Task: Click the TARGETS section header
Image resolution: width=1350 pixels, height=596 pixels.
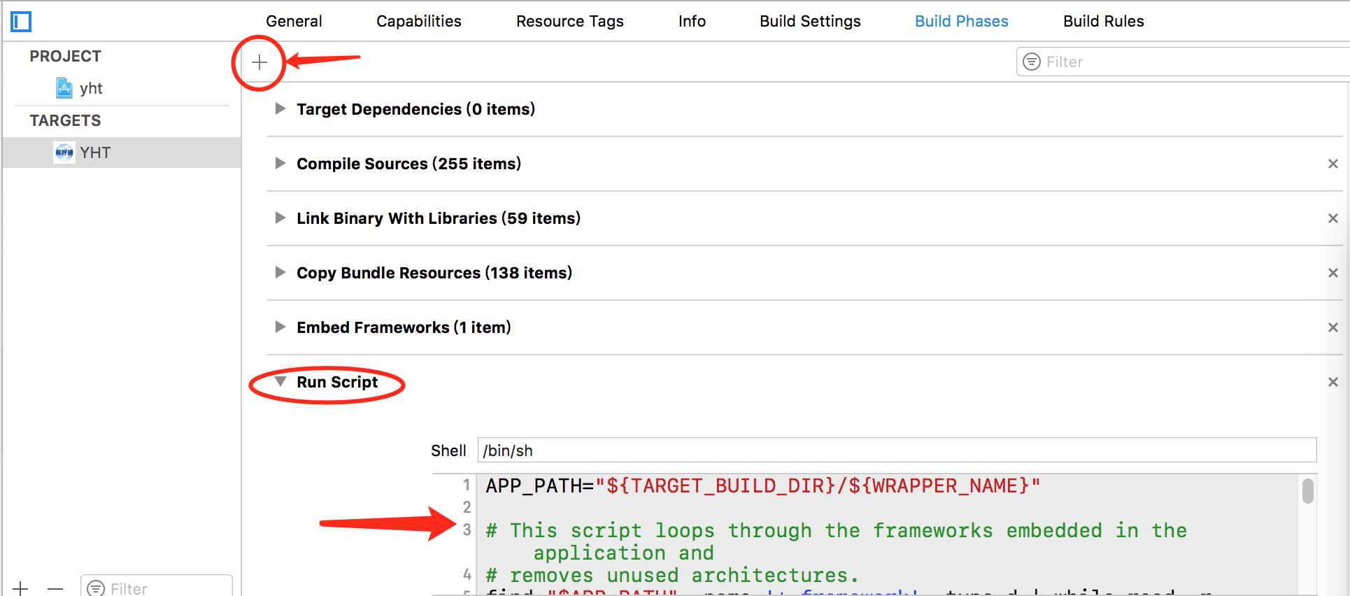Action: (x=65, y=120)
